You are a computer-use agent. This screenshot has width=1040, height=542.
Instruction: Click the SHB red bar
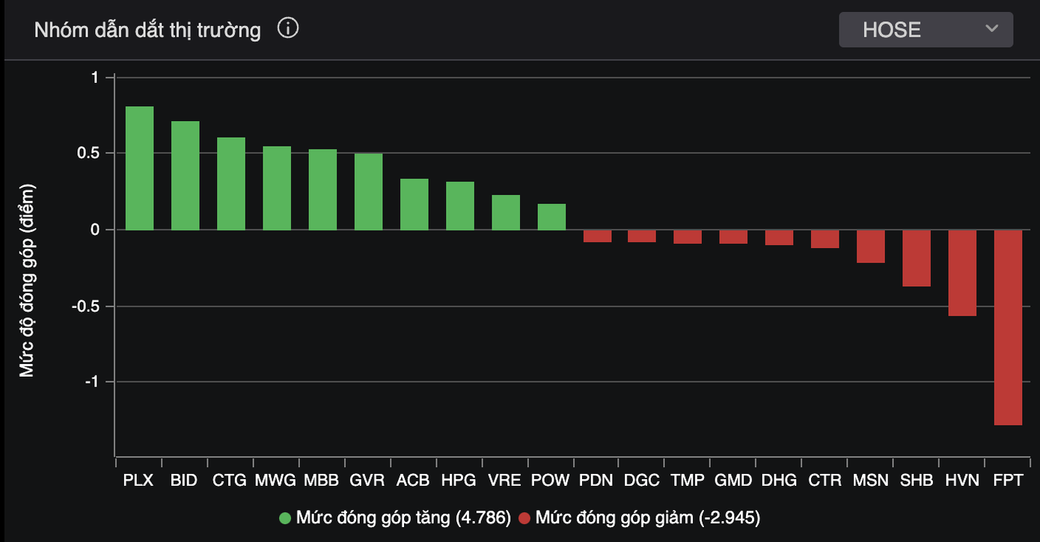pos(917,258)
